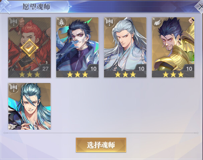Click the pagoda class icon on masked character card
Image resolution: width=203 pixels, height=160 pixels.
(61, 22)
